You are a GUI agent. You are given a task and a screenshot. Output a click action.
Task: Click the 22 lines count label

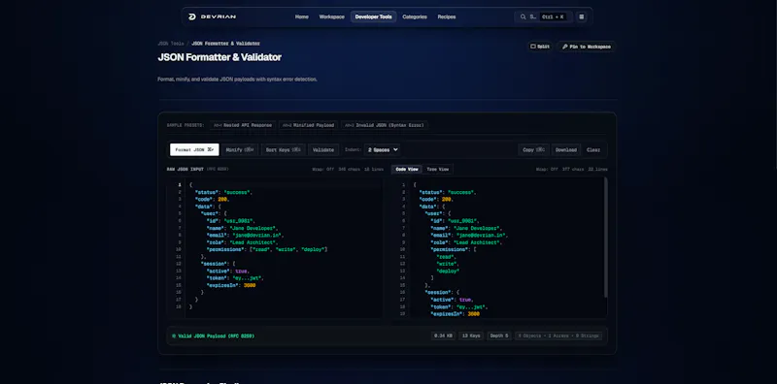click(x=598, y=170)
